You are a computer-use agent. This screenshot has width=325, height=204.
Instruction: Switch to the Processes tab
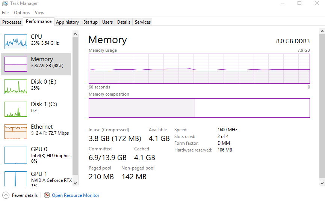12,22
